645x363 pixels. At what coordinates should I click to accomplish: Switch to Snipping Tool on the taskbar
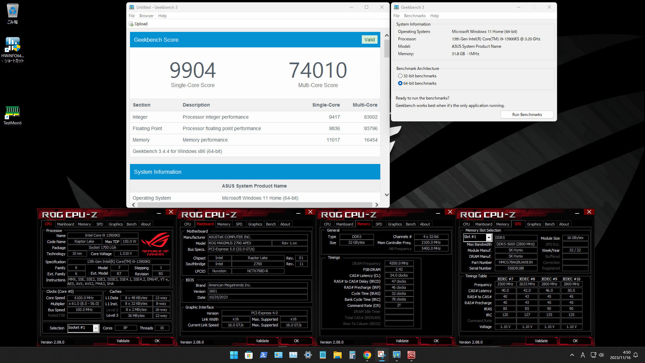382,355
